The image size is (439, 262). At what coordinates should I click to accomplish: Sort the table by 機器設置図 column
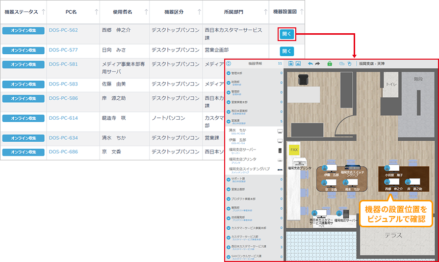(302, 12)
